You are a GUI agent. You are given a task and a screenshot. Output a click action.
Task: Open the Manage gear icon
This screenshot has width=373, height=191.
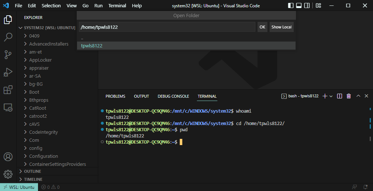tap(8, 174)
